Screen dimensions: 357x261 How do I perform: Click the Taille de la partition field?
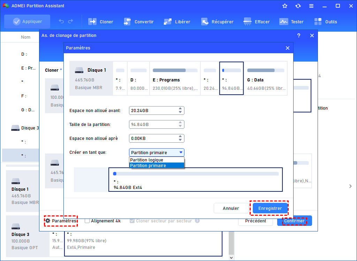point(157,124)
